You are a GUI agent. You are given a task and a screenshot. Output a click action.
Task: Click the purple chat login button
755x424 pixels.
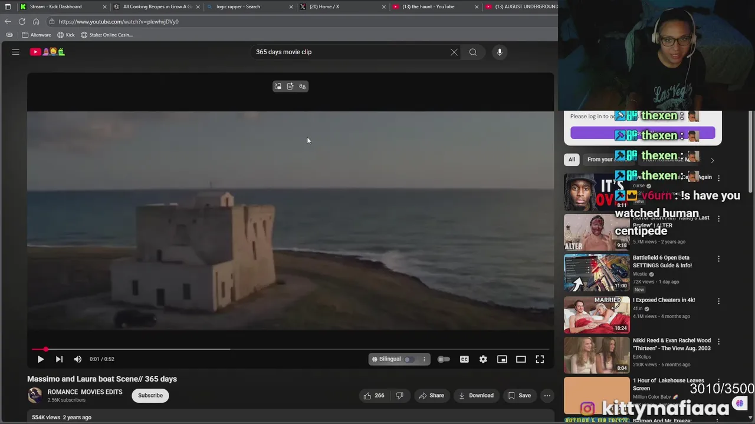[642, 133]
